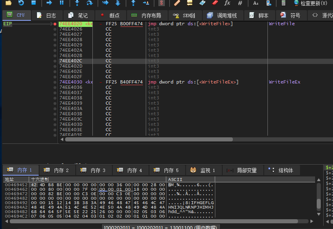The width and height of the screenshot is (333, 229).
Task: Open the patches dialog icon
Action: (177, 3)
